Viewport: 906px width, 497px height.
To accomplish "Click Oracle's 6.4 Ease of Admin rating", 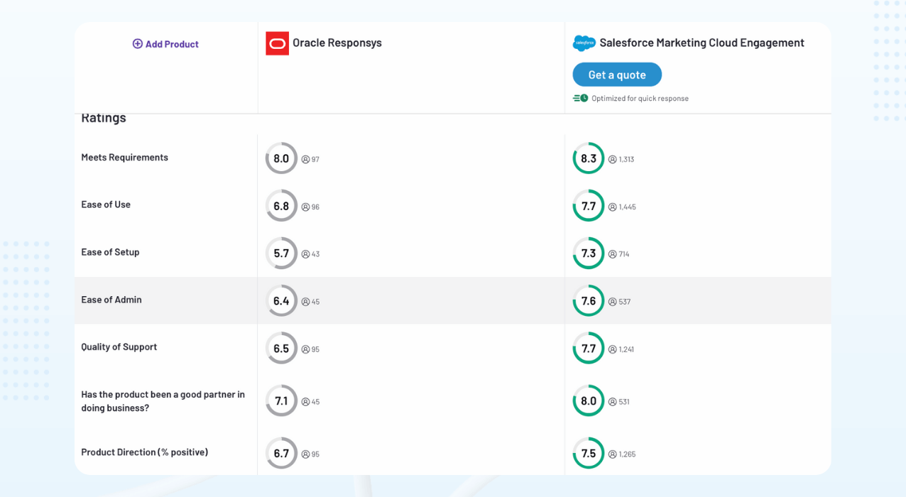I will tap(281, 301).
